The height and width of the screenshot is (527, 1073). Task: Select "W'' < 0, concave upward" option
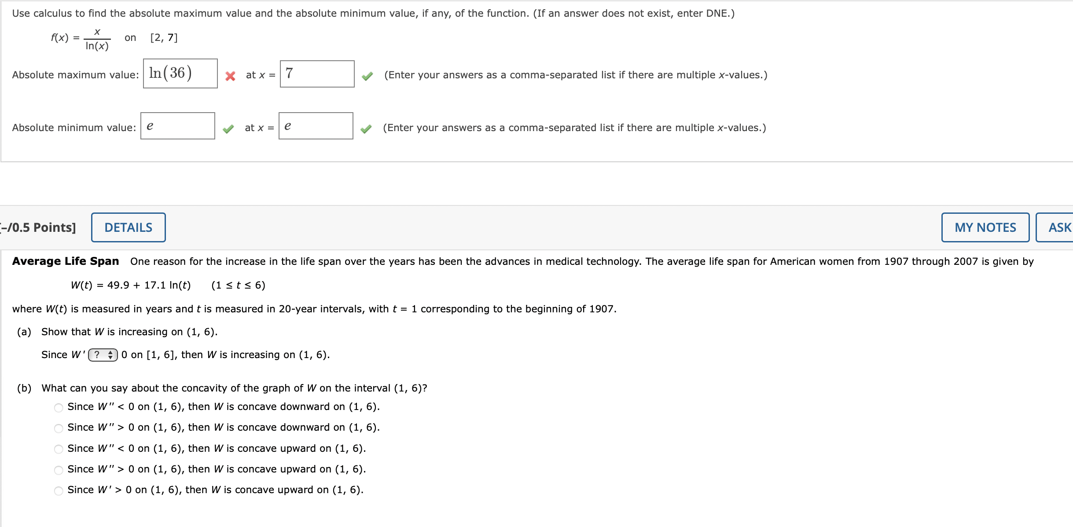tap(58, 449)
